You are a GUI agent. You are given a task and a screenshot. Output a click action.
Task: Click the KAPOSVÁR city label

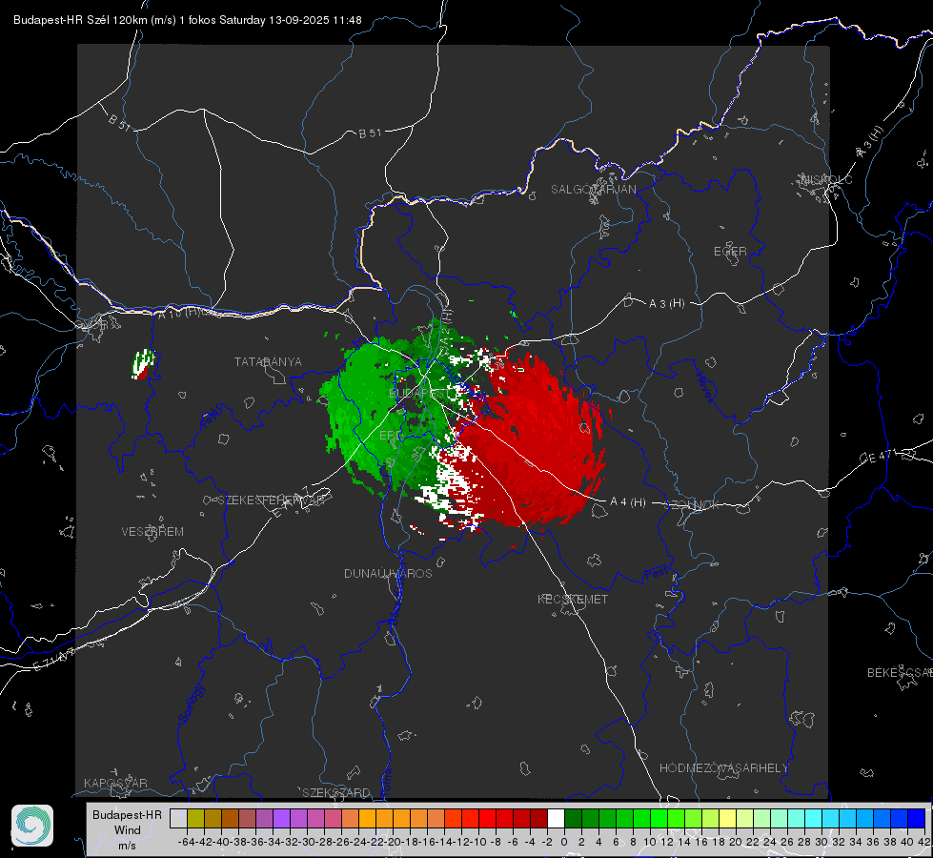click(115, 783)
